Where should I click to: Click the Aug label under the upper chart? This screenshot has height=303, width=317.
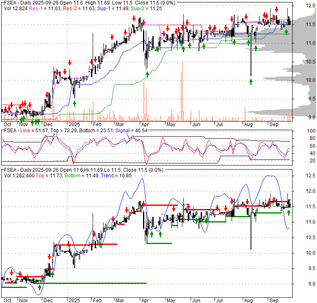(248, 124)
